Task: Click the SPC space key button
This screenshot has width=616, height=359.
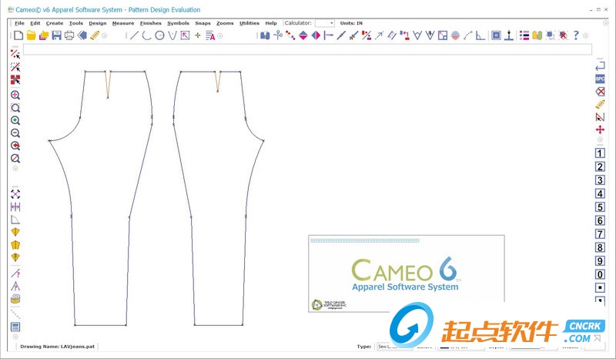Action: pyautogui.click(x=600, y=79)
